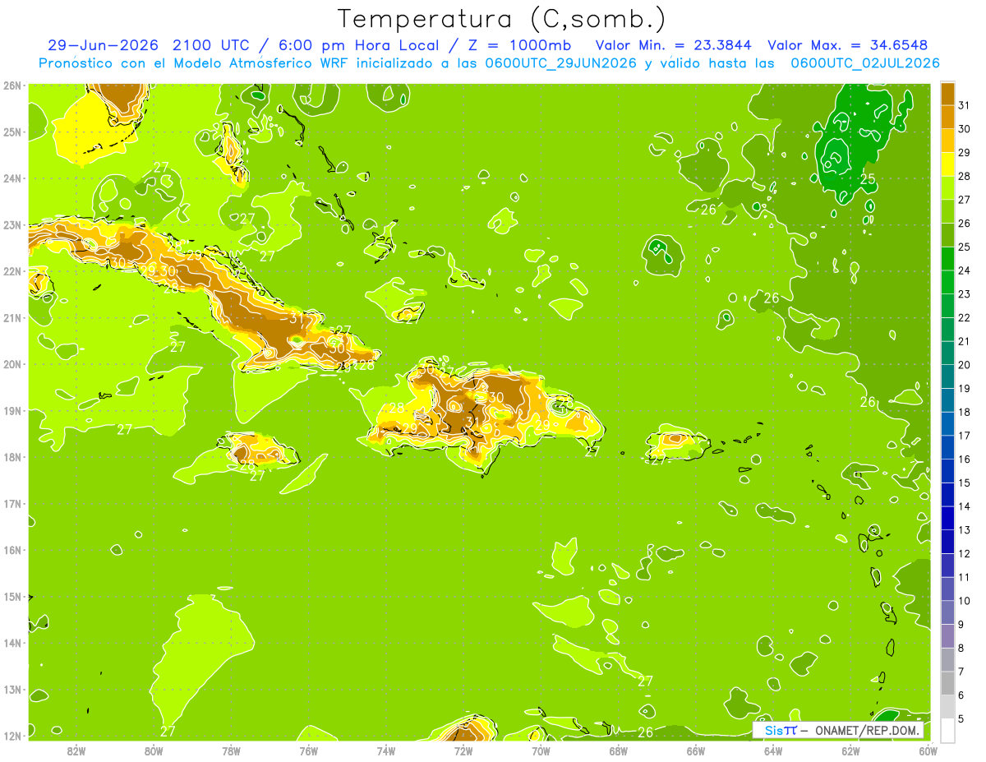
Task: Click the '70W' longitude axis label
Action: pyautogui.click(x=541, y=750)
